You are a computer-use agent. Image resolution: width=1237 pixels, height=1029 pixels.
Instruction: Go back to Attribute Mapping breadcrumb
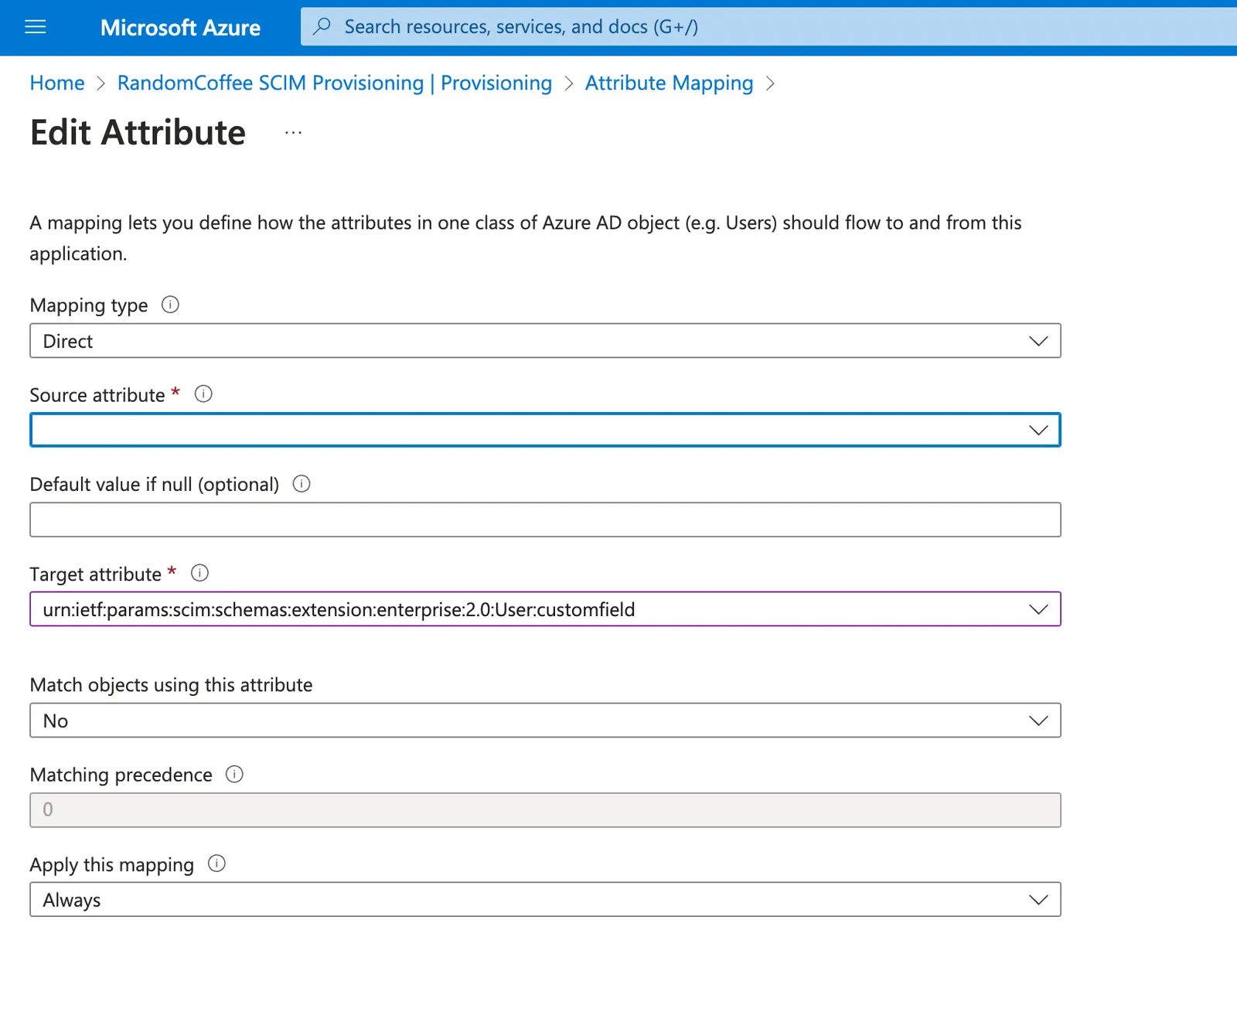point(669,83)
